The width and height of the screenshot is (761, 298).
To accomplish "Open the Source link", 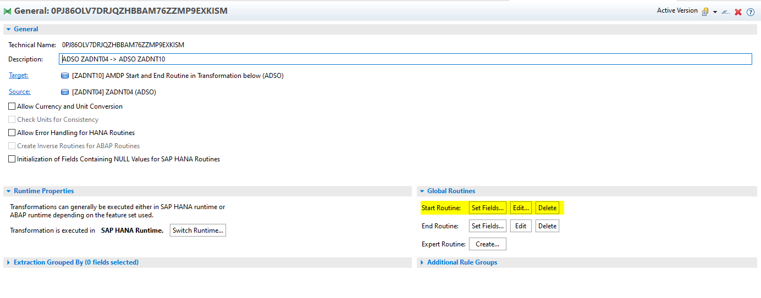I will [x=19, y=92].
